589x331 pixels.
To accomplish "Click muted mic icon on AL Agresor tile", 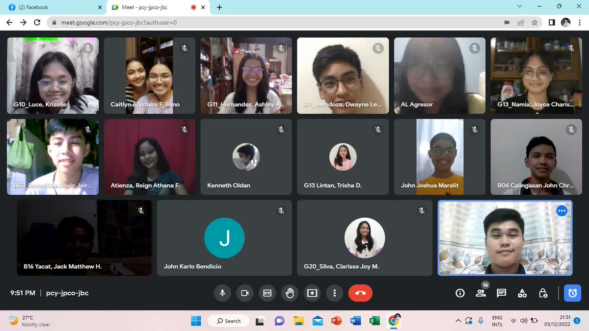I will [x=475, y=48].
